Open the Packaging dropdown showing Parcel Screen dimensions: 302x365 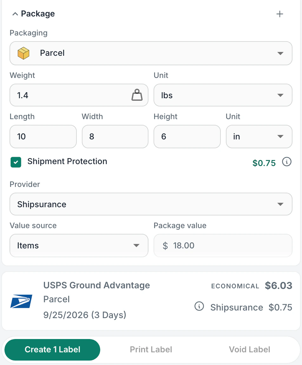pos(151,53)
